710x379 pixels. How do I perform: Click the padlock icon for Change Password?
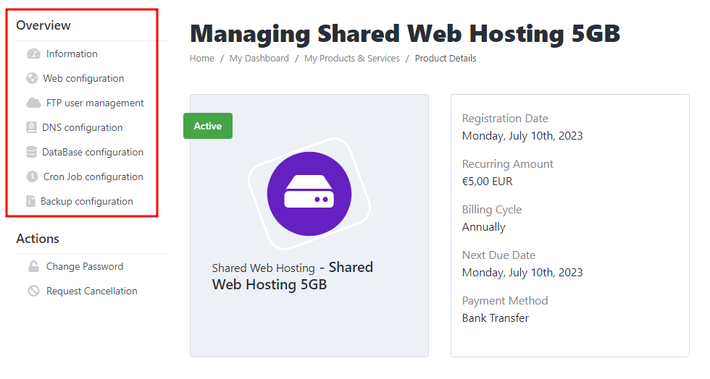[33, 266]
